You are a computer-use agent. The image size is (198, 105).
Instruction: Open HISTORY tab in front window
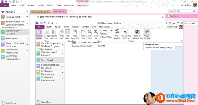click(76, 27)
